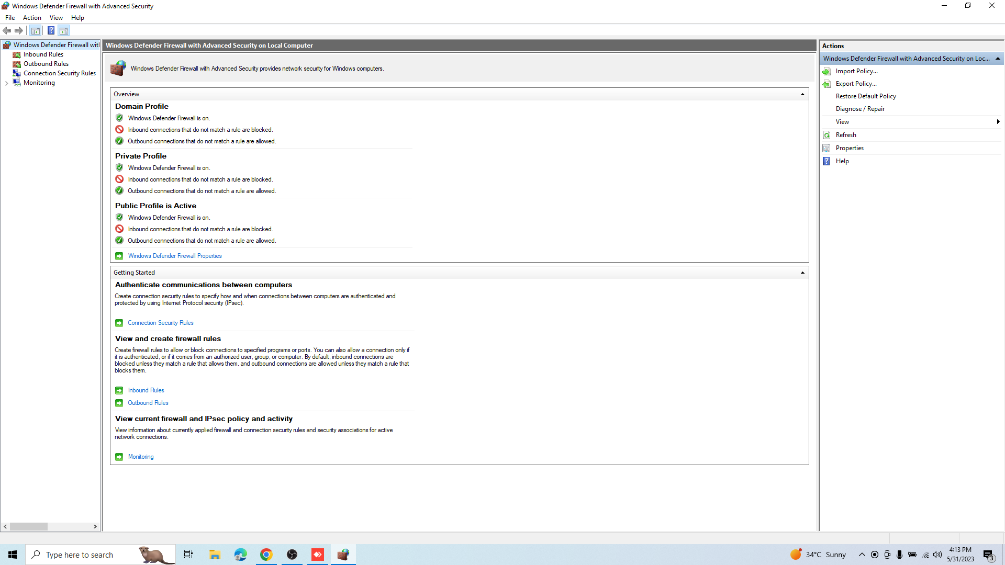
Task: Open File Explorer from the taskbar
Action: point(215,555)
